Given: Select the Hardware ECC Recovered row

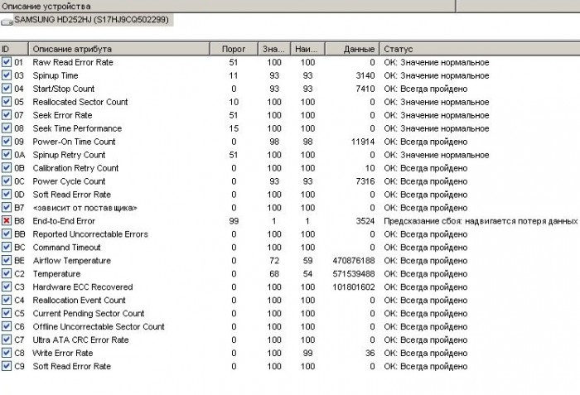Looking at the screenshot, I should pyautogui.click(x=82, y=287).
